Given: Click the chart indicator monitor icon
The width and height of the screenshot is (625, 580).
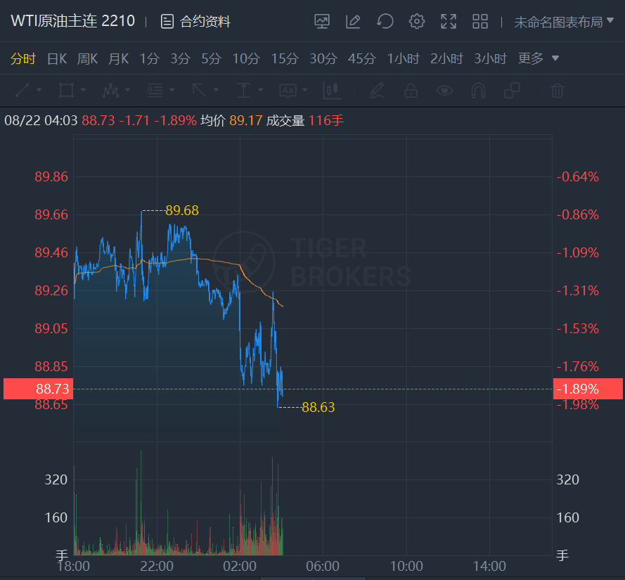Looking at the screenshot, I should 322,21.
